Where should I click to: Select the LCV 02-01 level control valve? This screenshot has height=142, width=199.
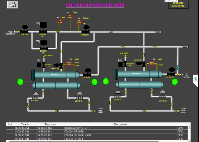tap(36, 96)
